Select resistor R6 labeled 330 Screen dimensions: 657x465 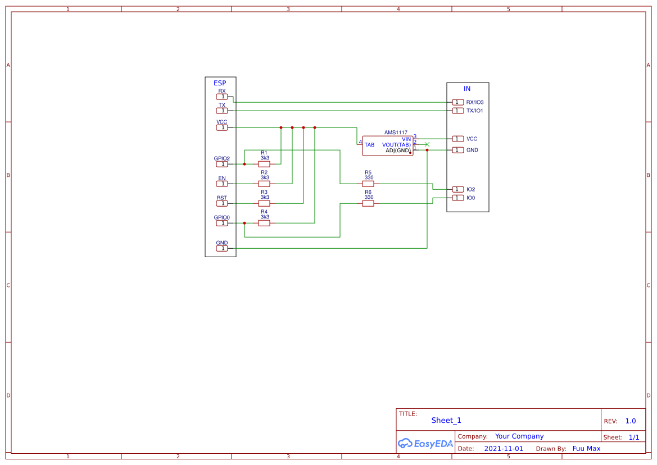coord(368,203)
